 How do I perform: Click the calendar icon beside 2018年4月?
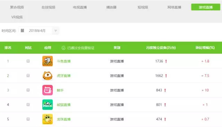tap(22, 31)
